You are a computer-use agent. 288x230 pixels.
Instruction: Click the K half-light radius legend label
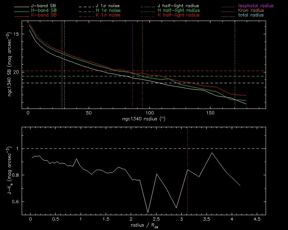click(x=178, y=15)
